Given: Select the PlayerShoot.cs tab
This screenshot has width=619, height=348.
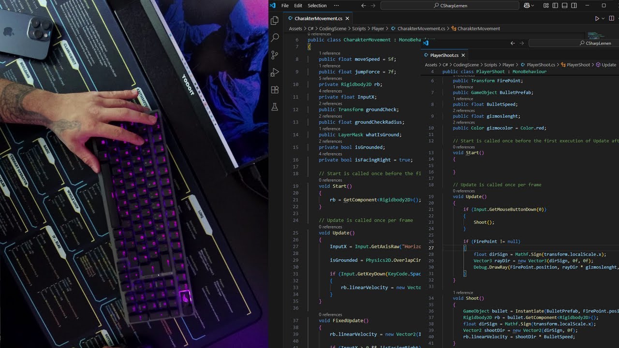Looking at the screenshot, I should (444, 55).
